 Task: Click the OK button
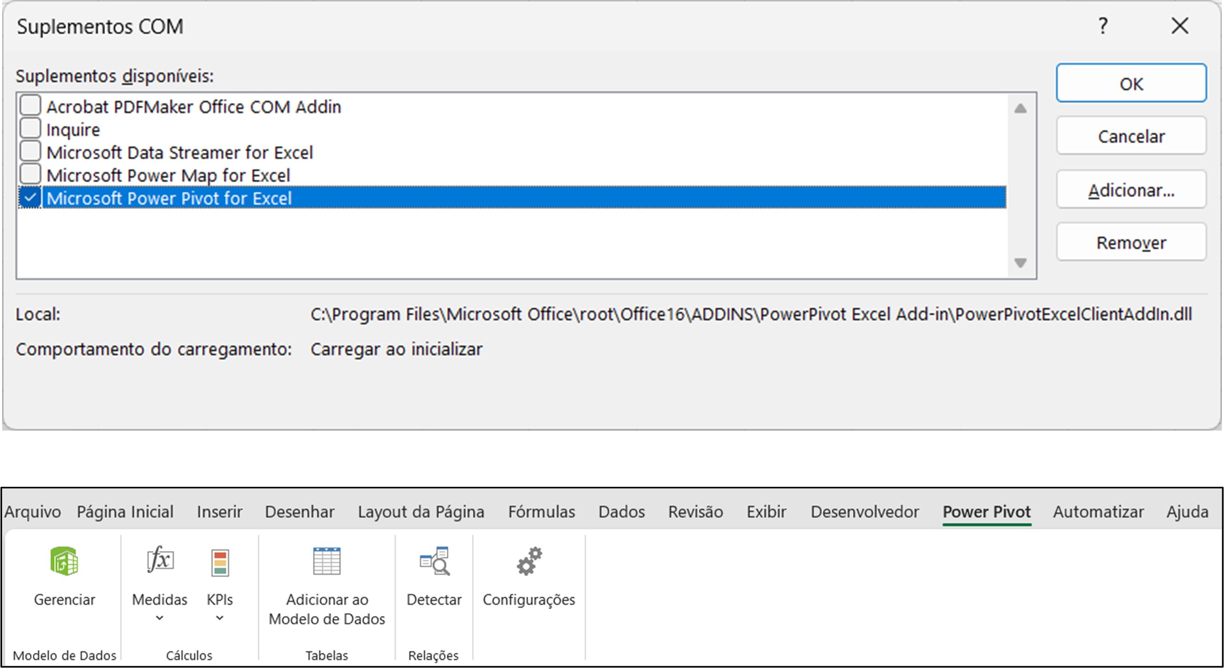[1131, 83]
